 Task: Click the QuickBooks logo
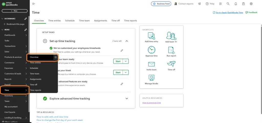pos(10,4)
